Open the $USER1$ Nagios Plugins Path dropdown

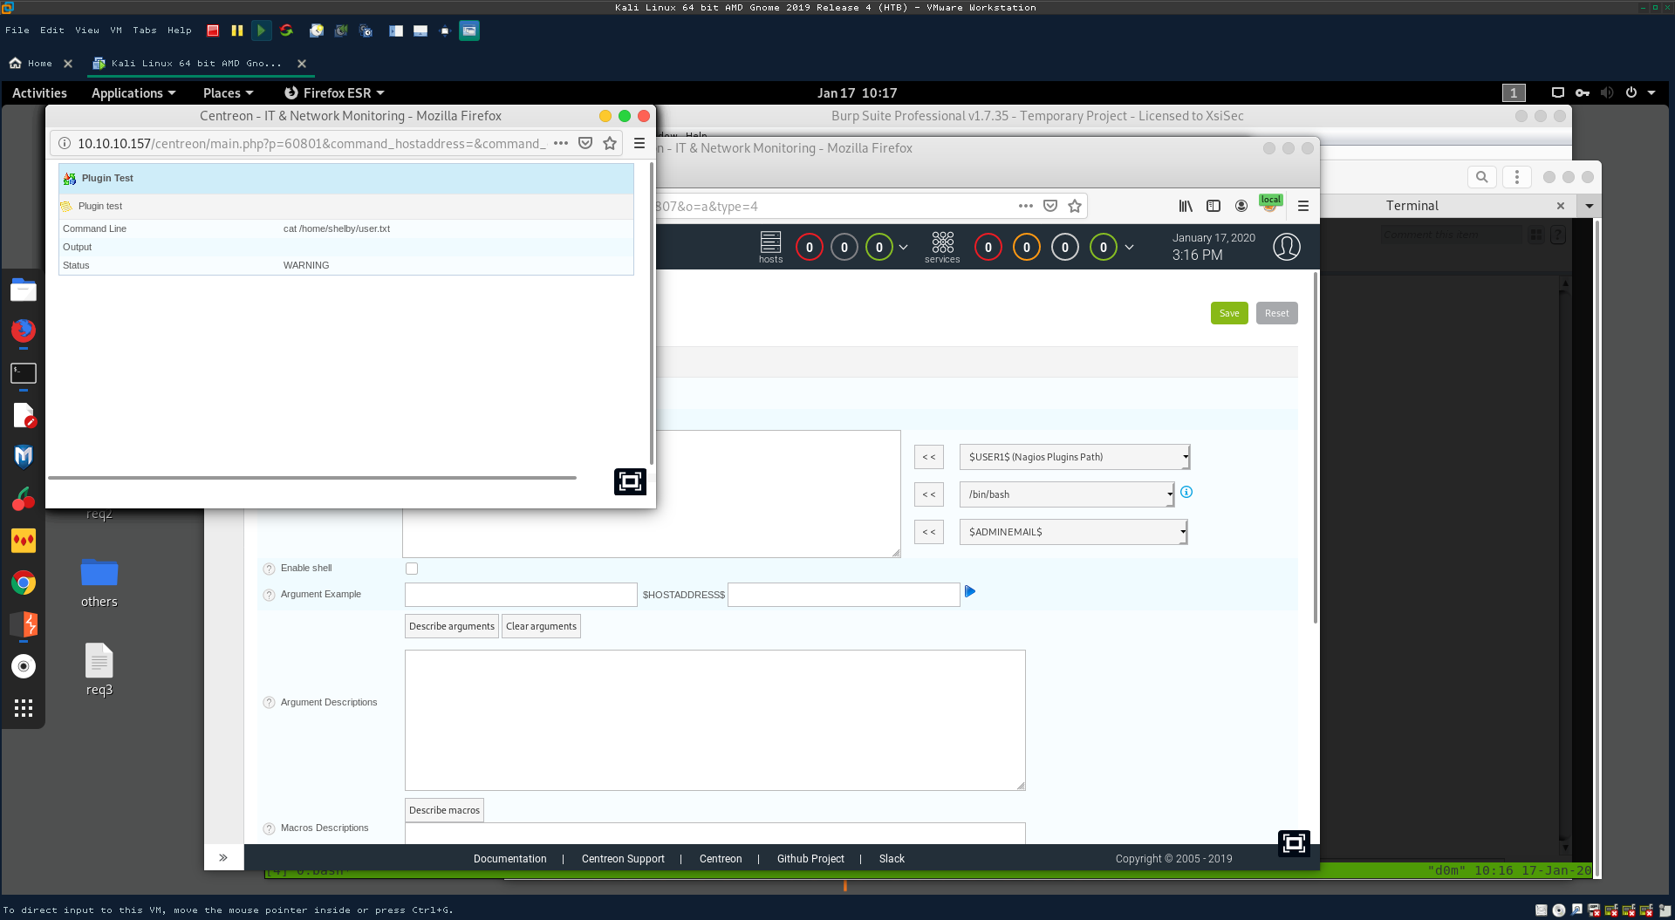(1075, 457)
